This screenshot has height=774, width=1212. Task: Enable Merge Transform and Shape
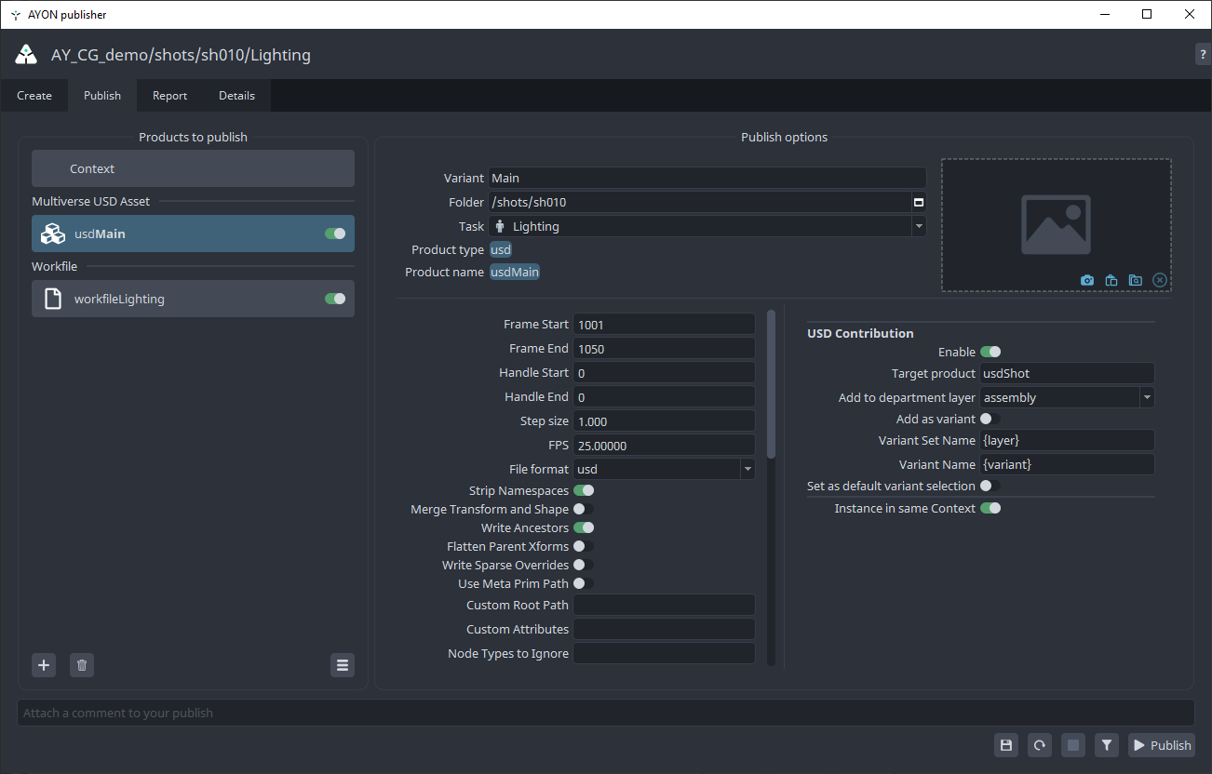tap(584, 509)
